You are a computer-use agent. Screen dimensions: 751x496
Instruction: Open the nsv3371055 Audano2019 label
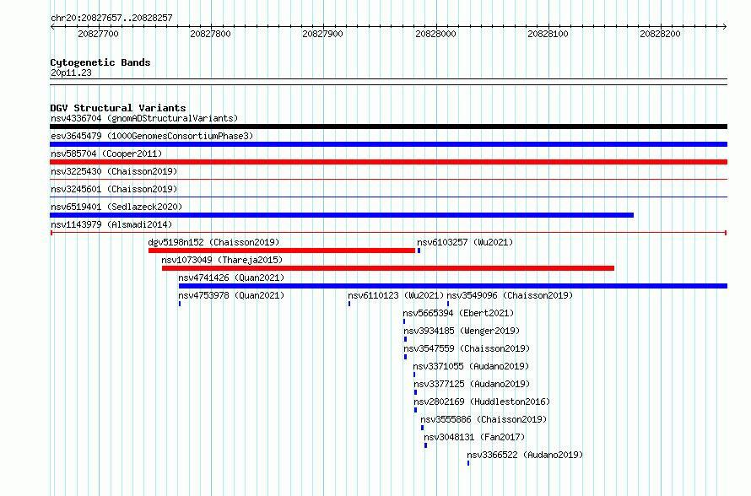click(x=471, y=366)
